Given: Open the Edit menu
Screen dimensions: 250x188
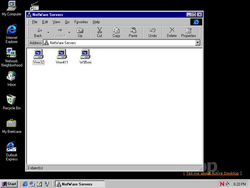Looking at the screenshot, I should click(x=45, y=22).
